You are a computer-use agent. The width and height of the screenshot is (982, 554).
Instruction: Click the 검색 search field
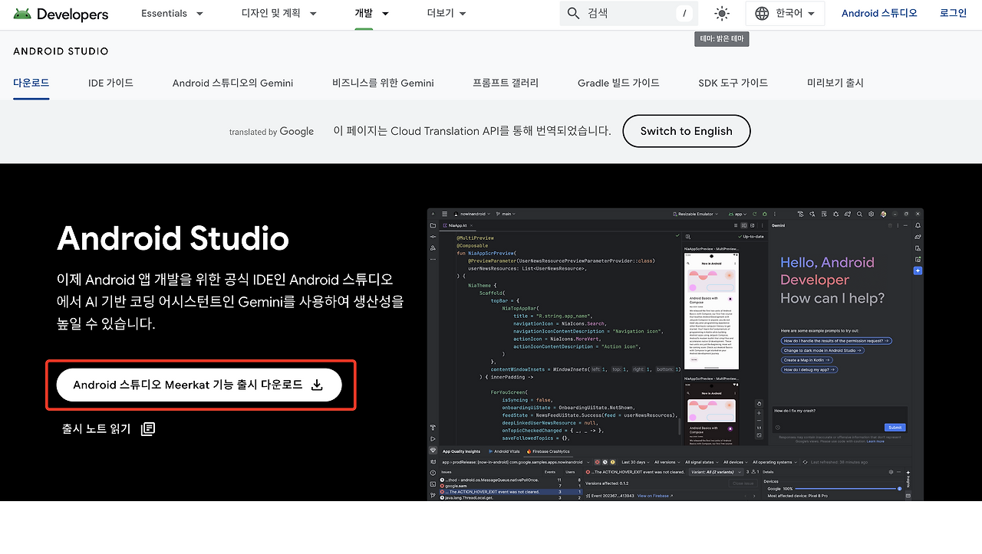pyautogui.click(x=629, y=13)
